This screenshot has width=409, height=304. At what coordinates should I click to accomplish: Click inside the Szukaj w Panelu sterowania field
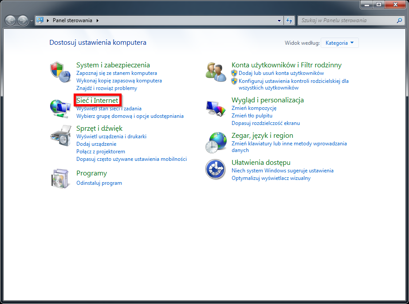(x=350, y=20)
